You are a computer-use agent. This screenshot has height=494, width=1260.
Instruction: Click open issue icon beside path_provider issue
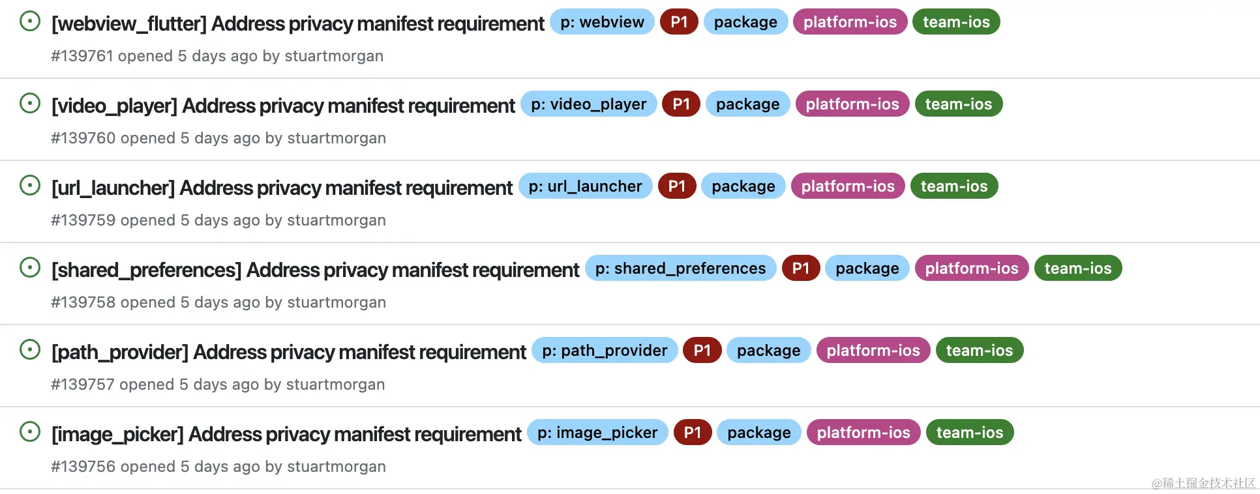coord(30,350)
